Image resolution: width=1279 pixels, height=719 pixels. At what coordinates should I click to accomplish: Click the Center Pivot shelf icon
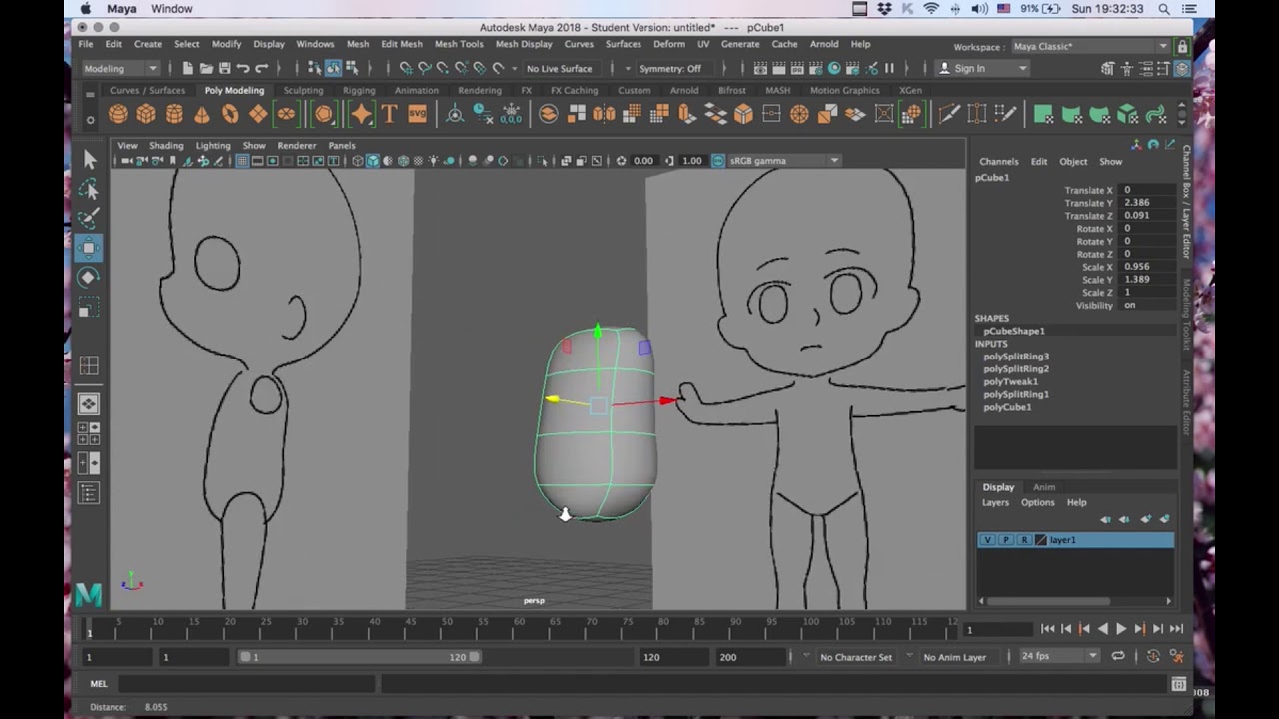pos(455,114)
